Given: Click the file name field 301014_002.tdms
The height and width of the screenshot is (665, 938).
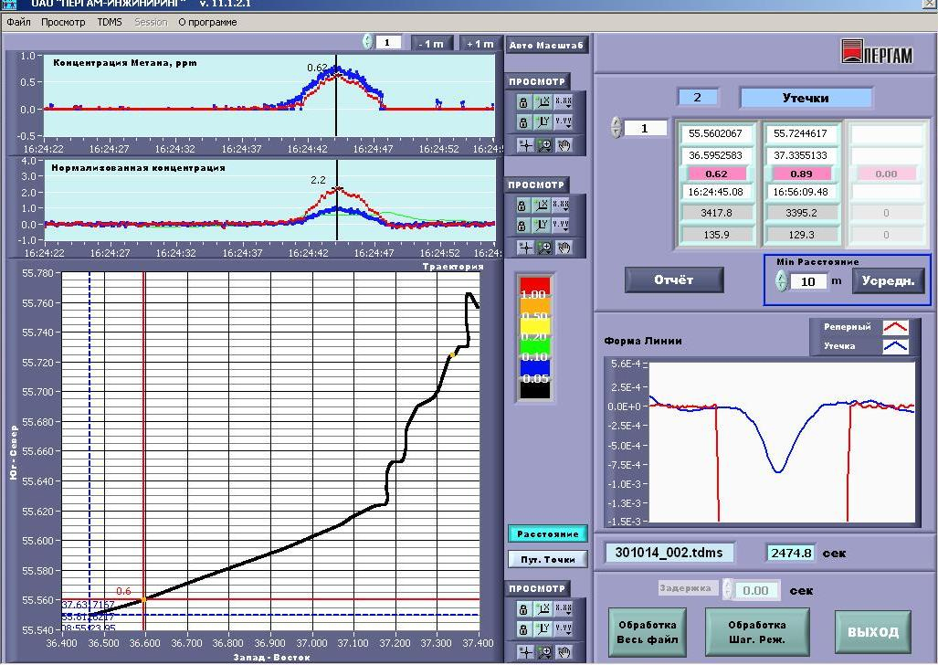Looking at the screenshot, I should click(669, 553).
